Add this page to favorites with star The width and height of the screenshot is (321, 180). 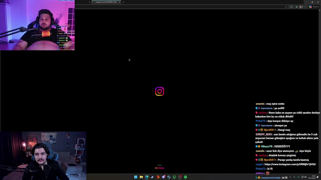click(x=286, y=7)
